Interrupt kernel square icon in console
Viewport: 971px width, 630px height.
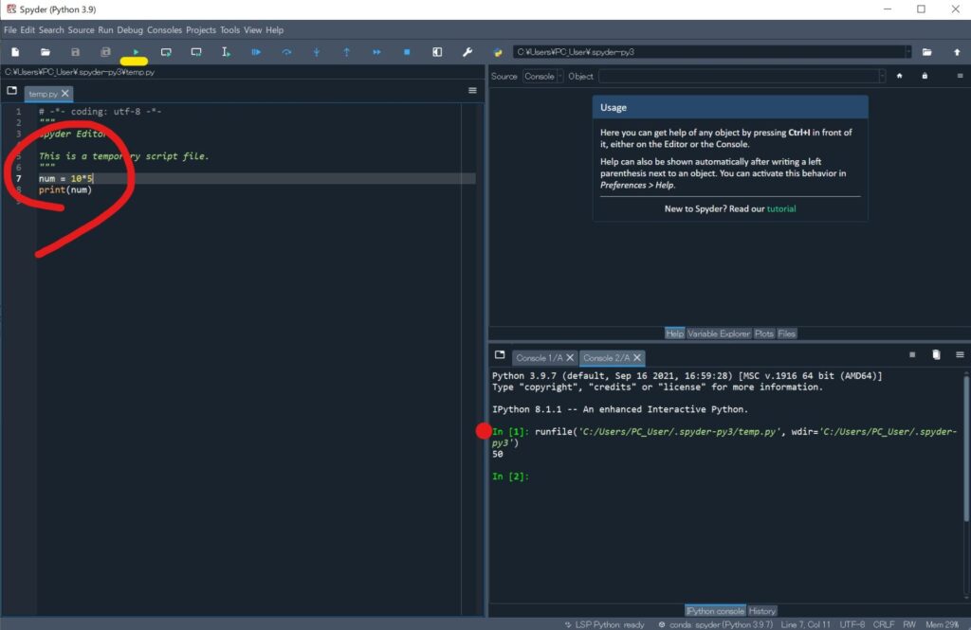(912, 354)
